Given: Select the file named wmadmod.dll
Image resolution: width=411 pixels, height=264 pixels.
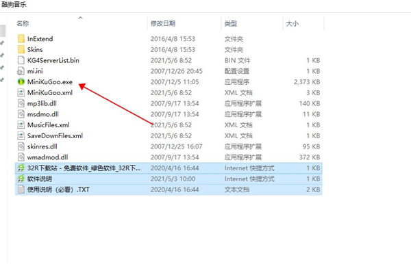Looking at the screenshot, I should coord(48,157).
